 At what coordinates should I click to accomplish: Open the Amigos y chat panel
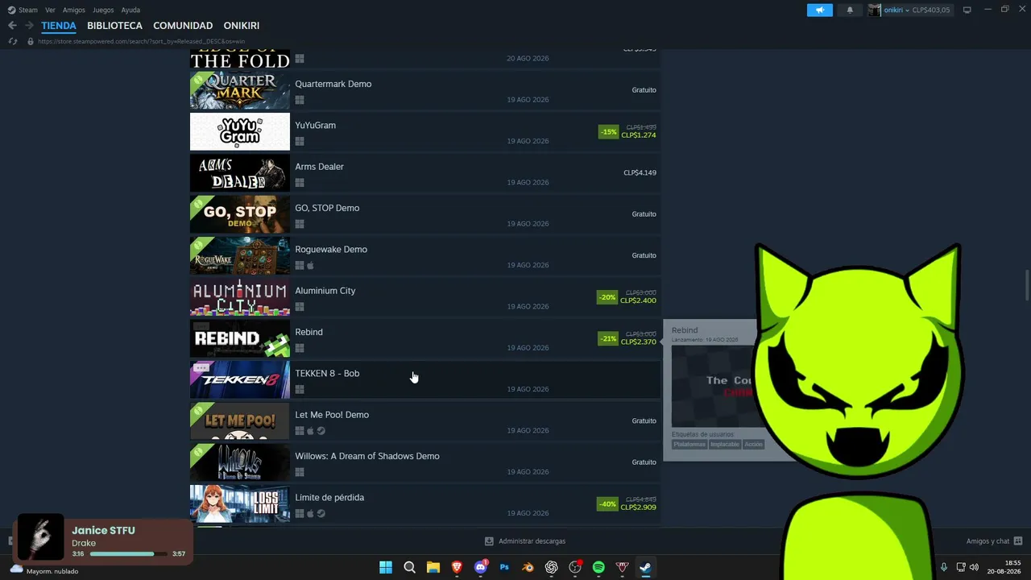coord(994,541)
